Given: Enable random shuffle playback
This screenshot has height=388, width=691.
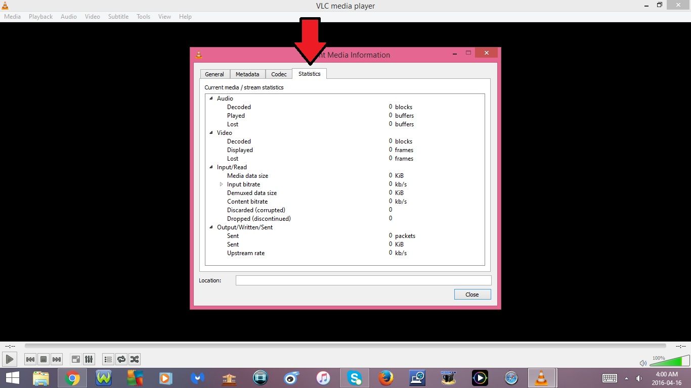Looking at the screenshot, I should click(x=135, y=359).
